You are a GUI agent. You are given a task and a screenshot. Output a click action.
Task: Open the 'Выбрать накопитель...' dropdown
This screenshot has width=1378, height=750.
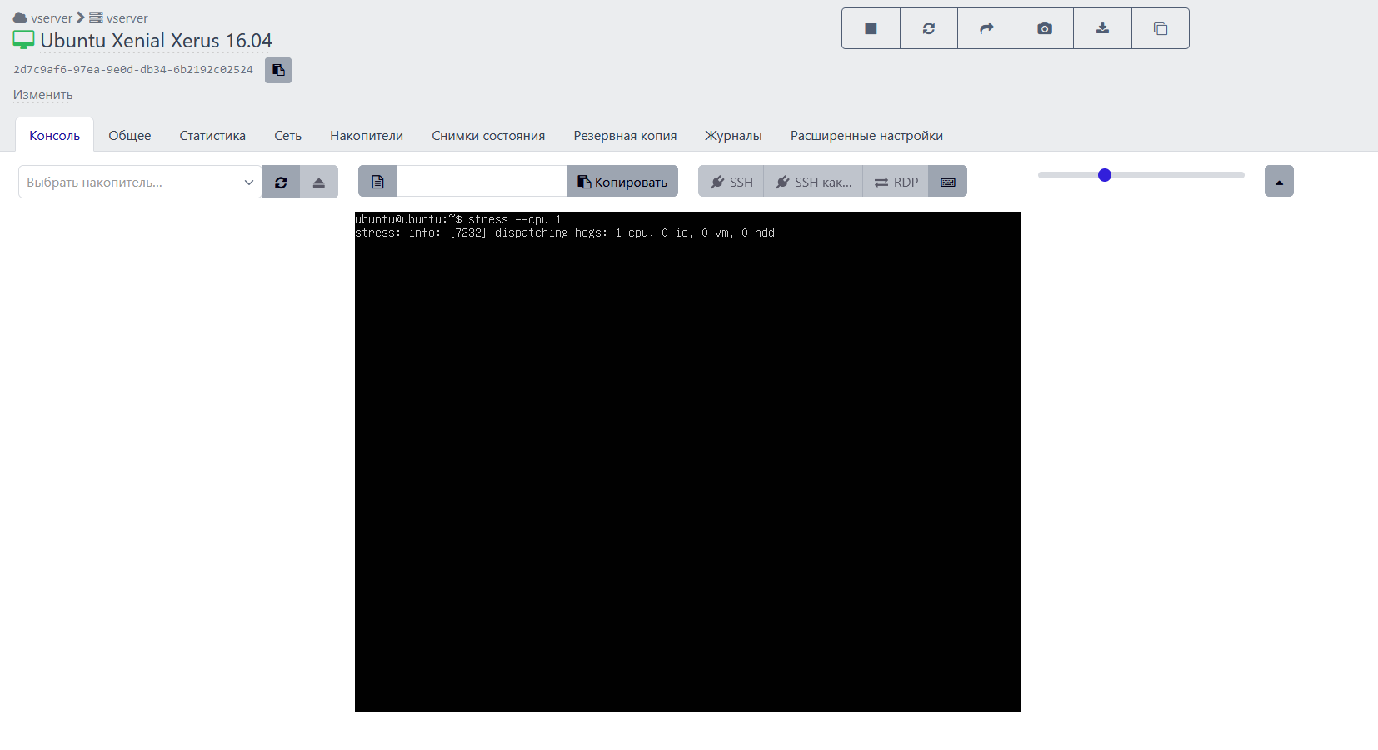[140, 182]
